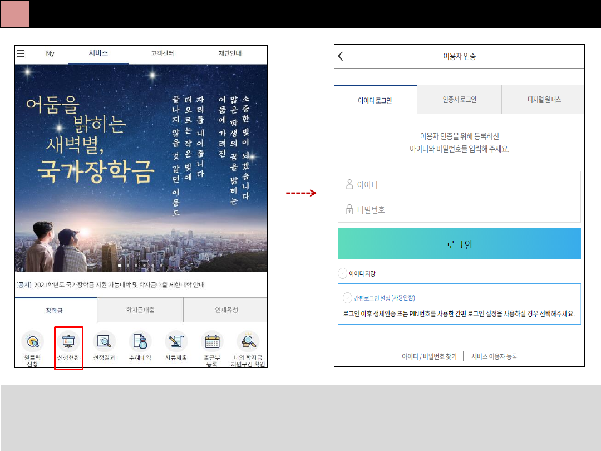Enable the 아이디 저장 checkbox
The width and height of the screenshot is (601, 451).
pos(343,273)
